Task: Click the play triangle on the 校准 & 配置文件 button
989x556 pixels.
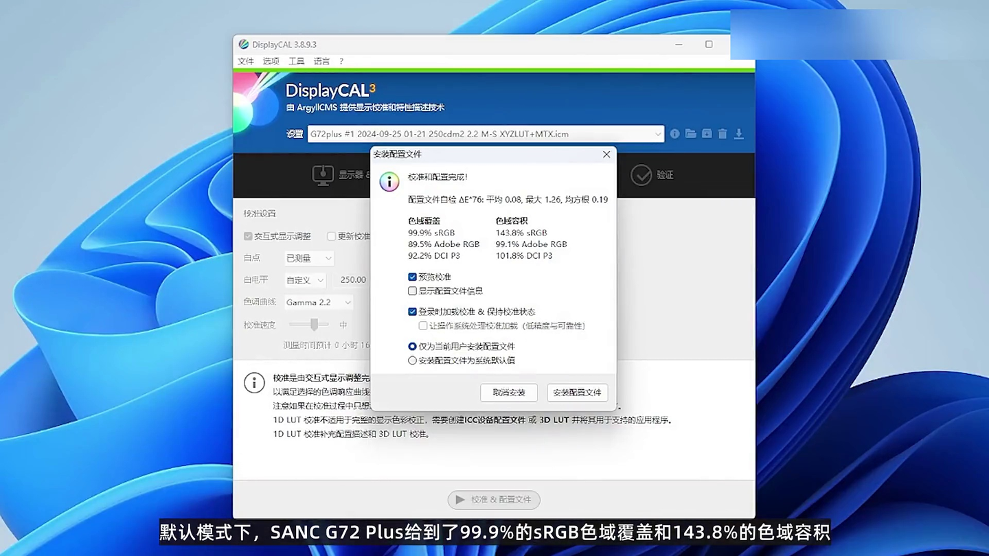Action: click(x=460, y=500)
